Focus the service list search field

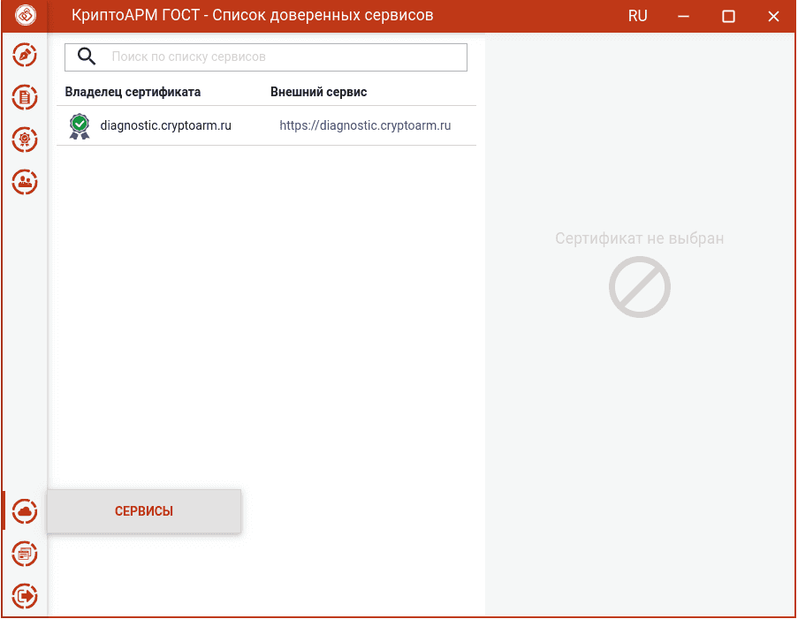coord(266,57)
